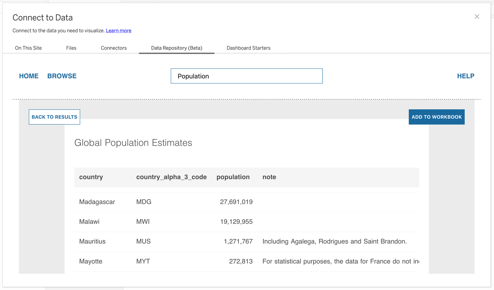Viewport: 494px width, 290px height.
Task: Click the country_alpha_3_code column header
Action: tap(172, 177)
